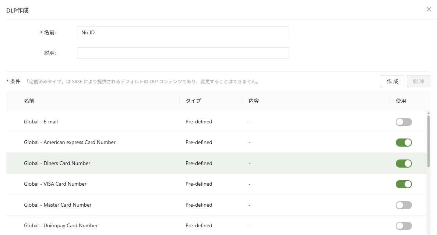Disable the Global - VISA Card Number toggle
The height and width of the screenshot is (235, 437).
click(403, 184)
